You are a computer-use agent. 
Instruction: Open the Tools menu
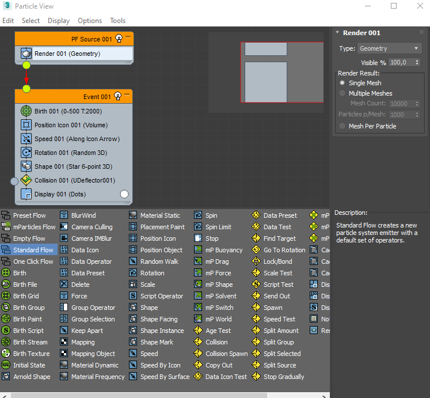117,21
